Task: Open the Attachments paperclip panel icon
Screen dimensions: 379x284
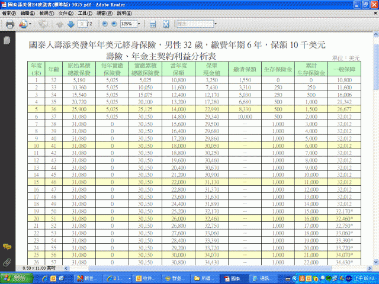Action: tap(7, 262)
